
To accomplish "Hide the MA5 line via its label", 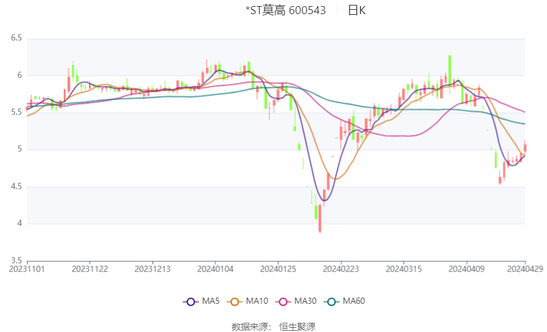I will 211,301.
